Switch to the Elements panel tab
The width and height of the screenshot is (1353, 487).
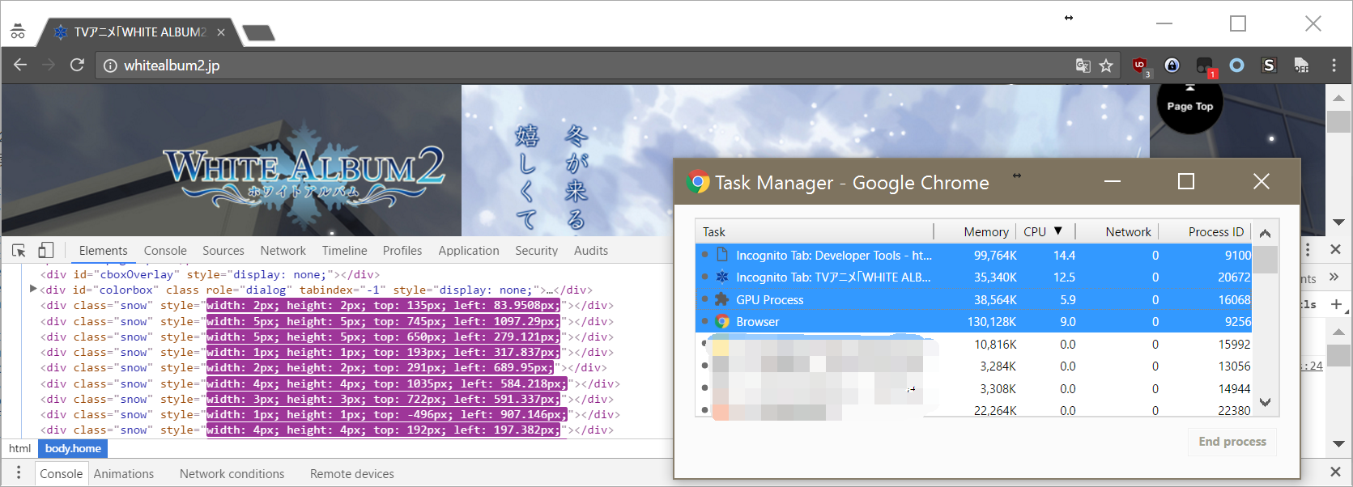pyautogui.click(x=103, y=251)
